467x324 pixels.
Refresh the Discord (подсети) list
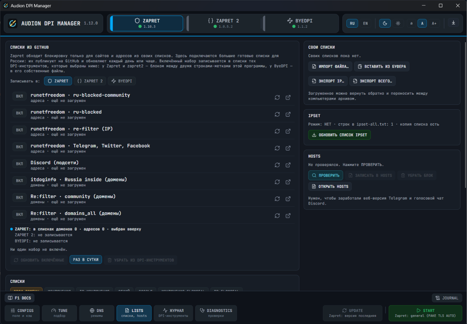(277, 165)
